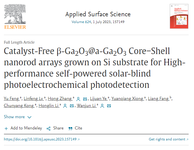
Task: Click the Share network icon
Action: 48,129
